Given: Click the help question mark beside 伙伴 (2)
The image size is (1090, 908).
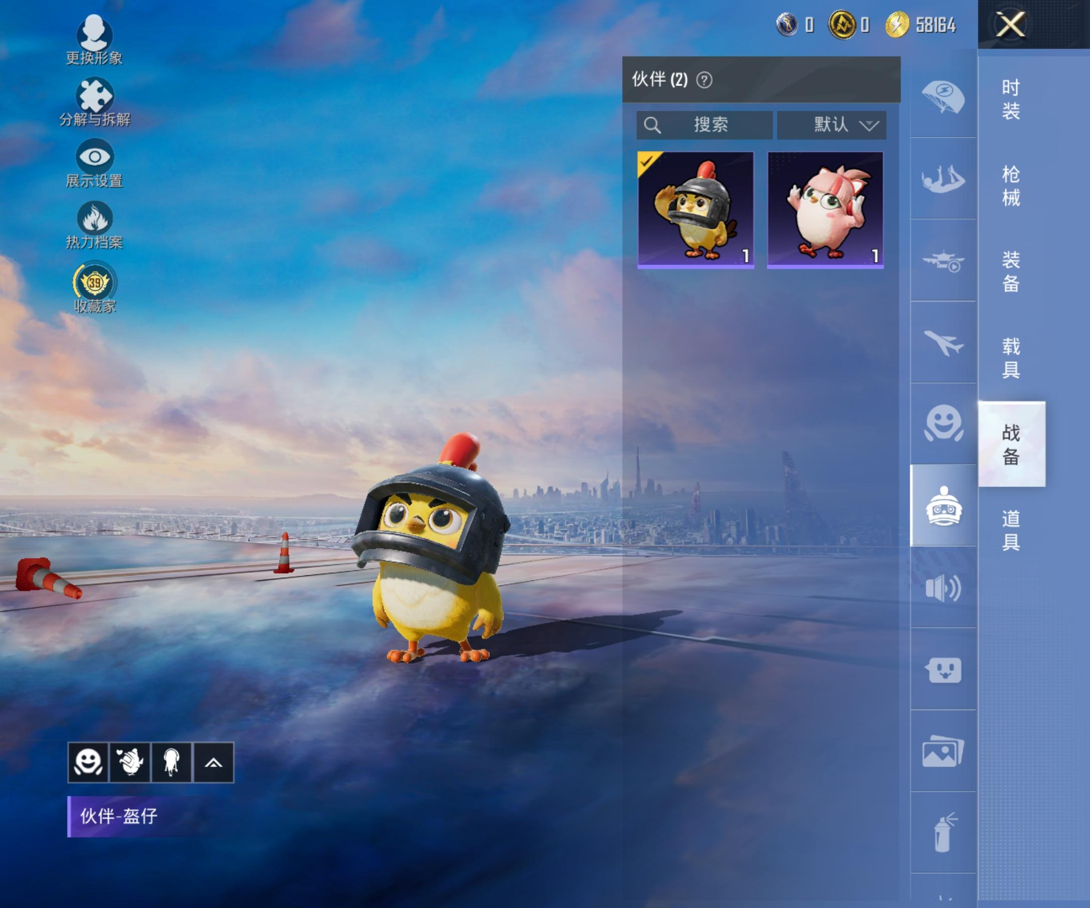Looking at the screenshot, I should pos(704,80).
